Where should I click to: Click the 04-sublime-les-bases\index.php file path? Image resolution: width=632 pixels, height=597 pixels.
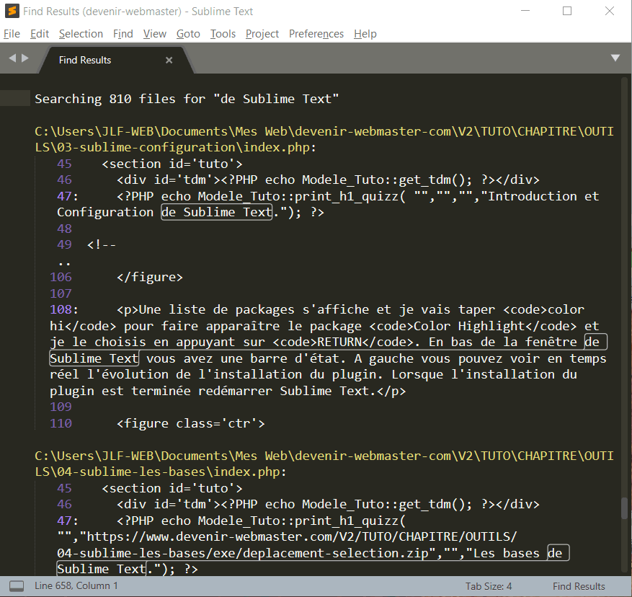click(x=324, y=464)
